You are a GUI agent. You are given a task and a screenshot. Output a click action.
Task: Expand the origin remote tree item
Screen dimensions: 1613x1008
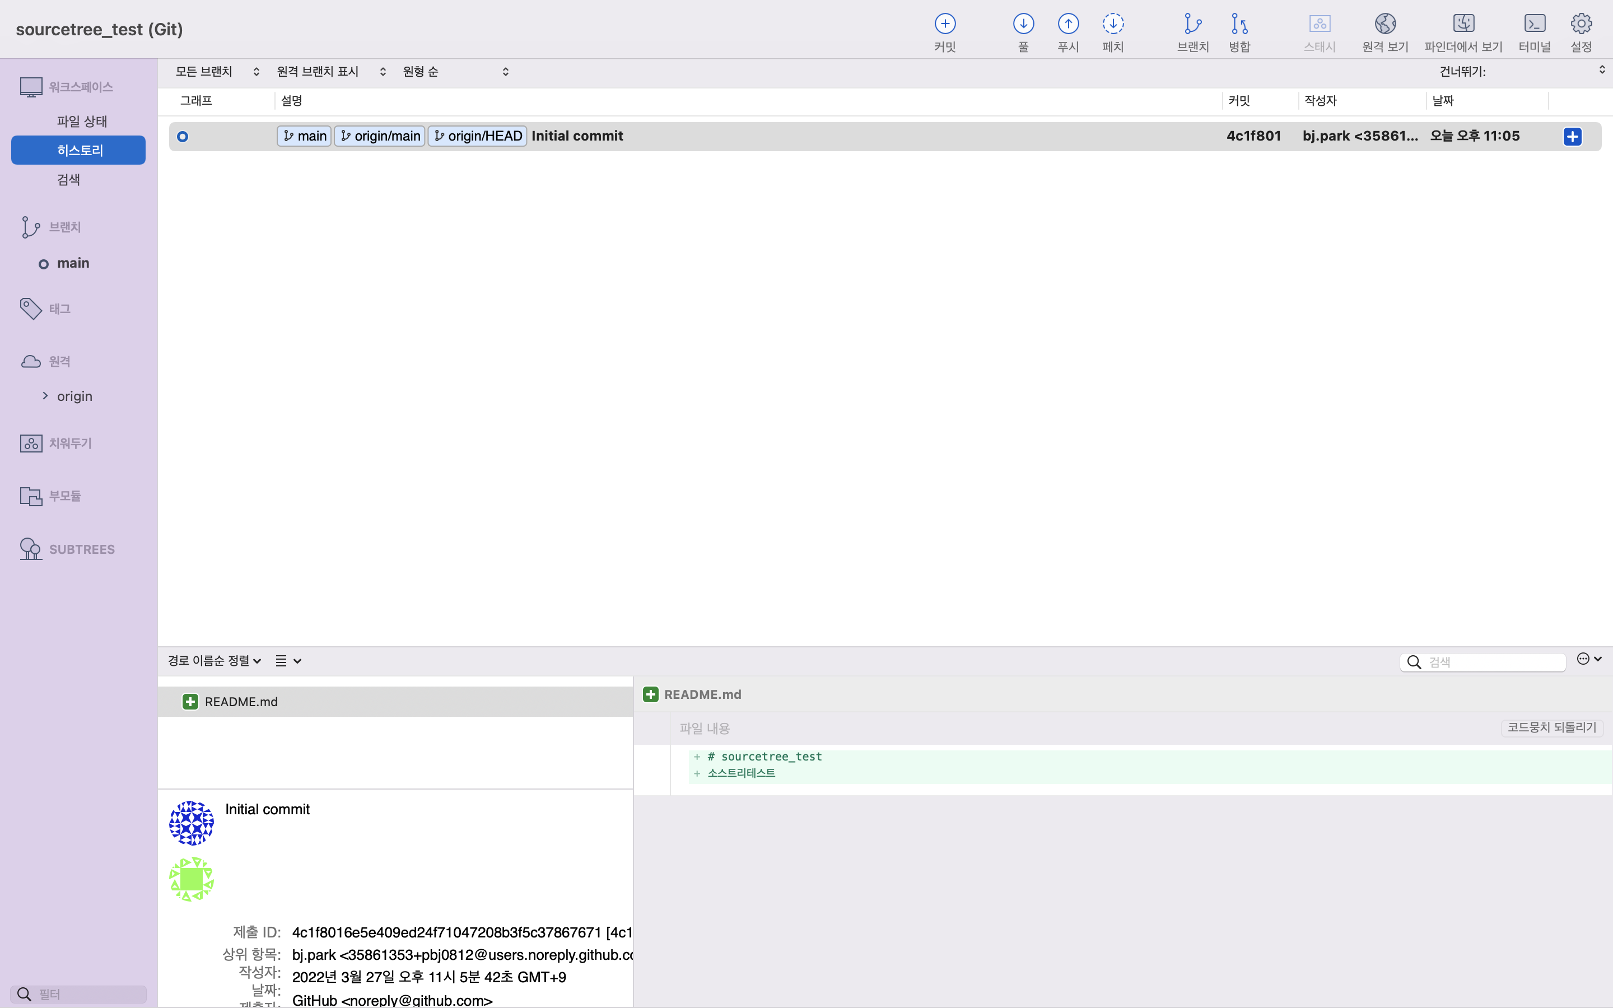coord(45,396)
